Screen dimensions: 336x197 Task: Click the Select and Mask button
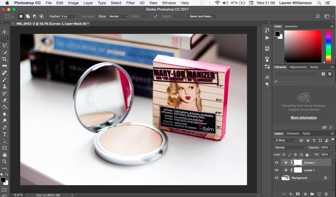click(x=201, y=16)
